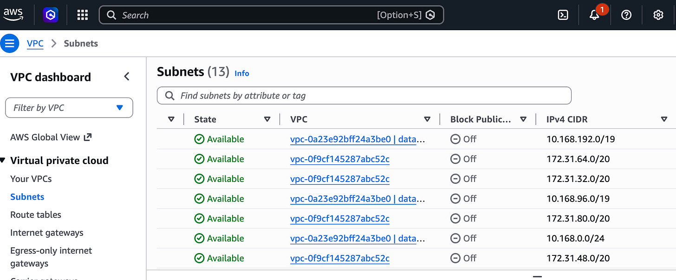
Task: Sort by the State column arrow
Action: click(x=267, y=119)
